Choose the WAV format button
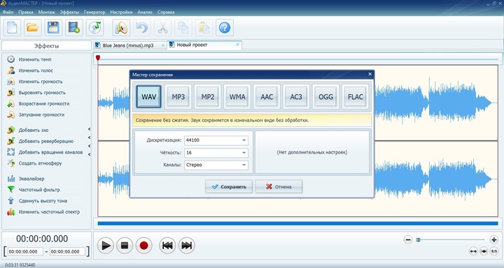The height and width of the screenshot is (268, 504). (x=148, y=96)
